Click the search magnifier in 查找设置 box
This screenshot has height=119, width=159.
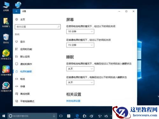pos(59,27)
